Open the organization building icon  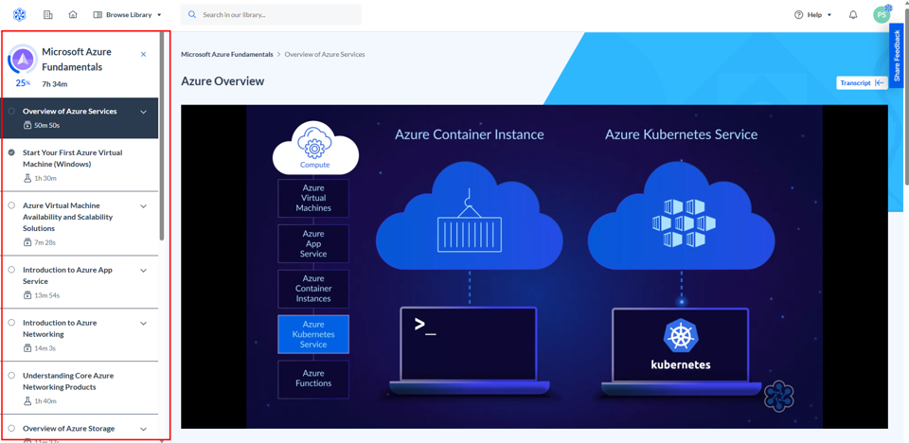48,14
